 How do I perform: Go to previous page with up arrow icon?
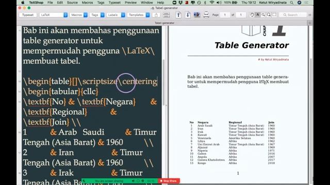pyautogui.click(x=178, y=15)
